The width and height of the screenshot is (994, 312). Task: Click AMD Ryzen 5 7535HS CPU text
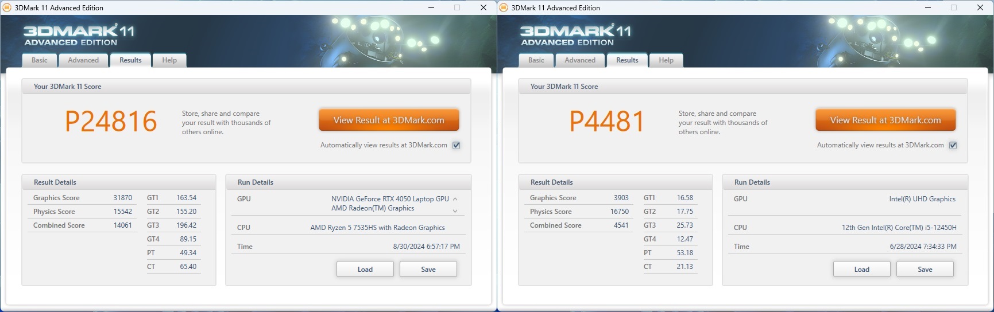click(x=378, y=228)
